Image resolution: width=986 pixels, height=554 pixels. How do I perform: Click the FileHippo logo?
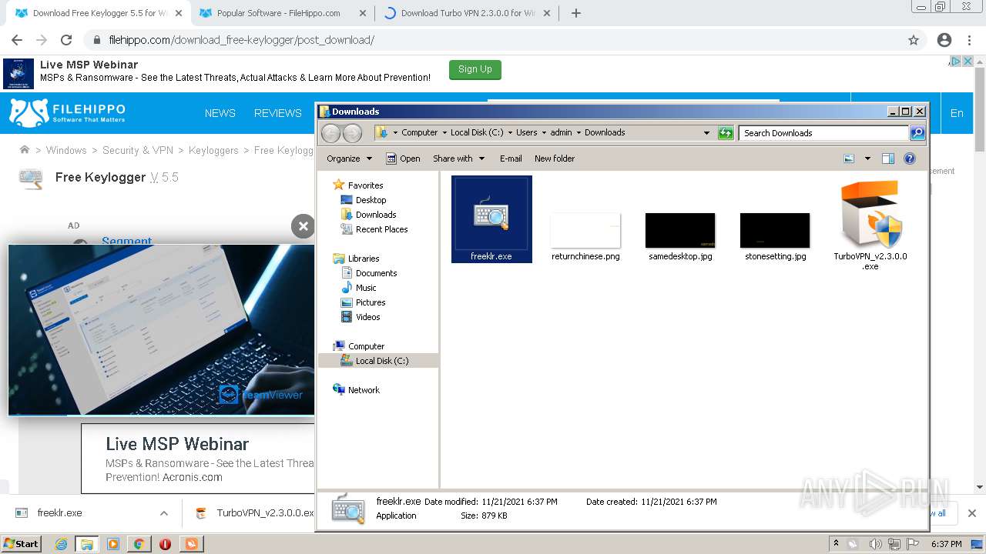pyautogui.click(x=67, y=112)
